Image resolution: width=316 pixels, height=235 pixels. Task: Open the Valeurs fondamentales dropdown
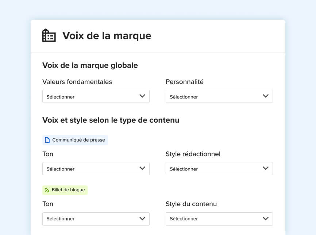pyautogui.click(x=96, y=97)
